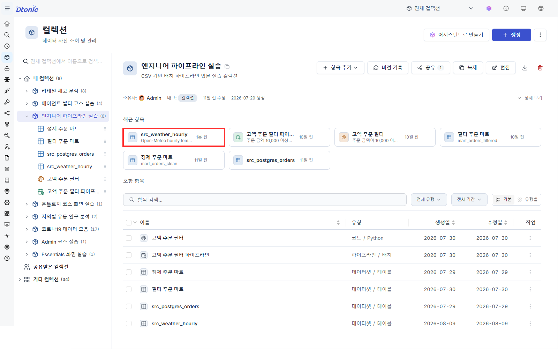Delete collection with red trash icon
The width and height of the screenshot is (558, 349).
540,68
